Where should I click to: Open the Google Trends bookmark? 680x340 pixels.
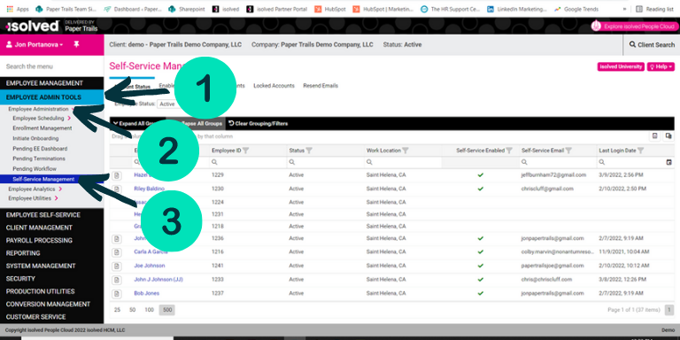coord(576,9)
